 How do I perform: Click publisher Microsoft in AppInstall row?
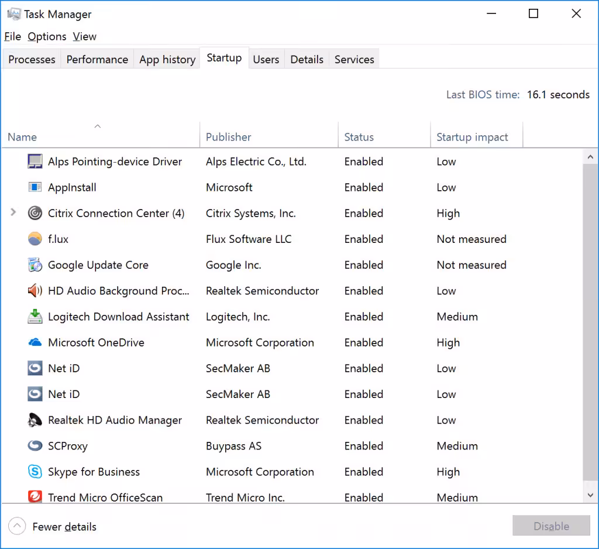coord(229,187)
